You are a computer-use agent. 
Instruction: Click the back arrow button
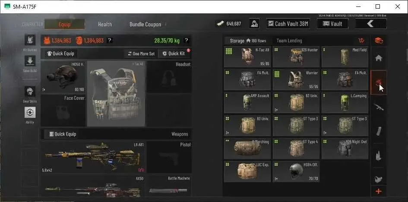pyautogui.click(x=370, y=24)
